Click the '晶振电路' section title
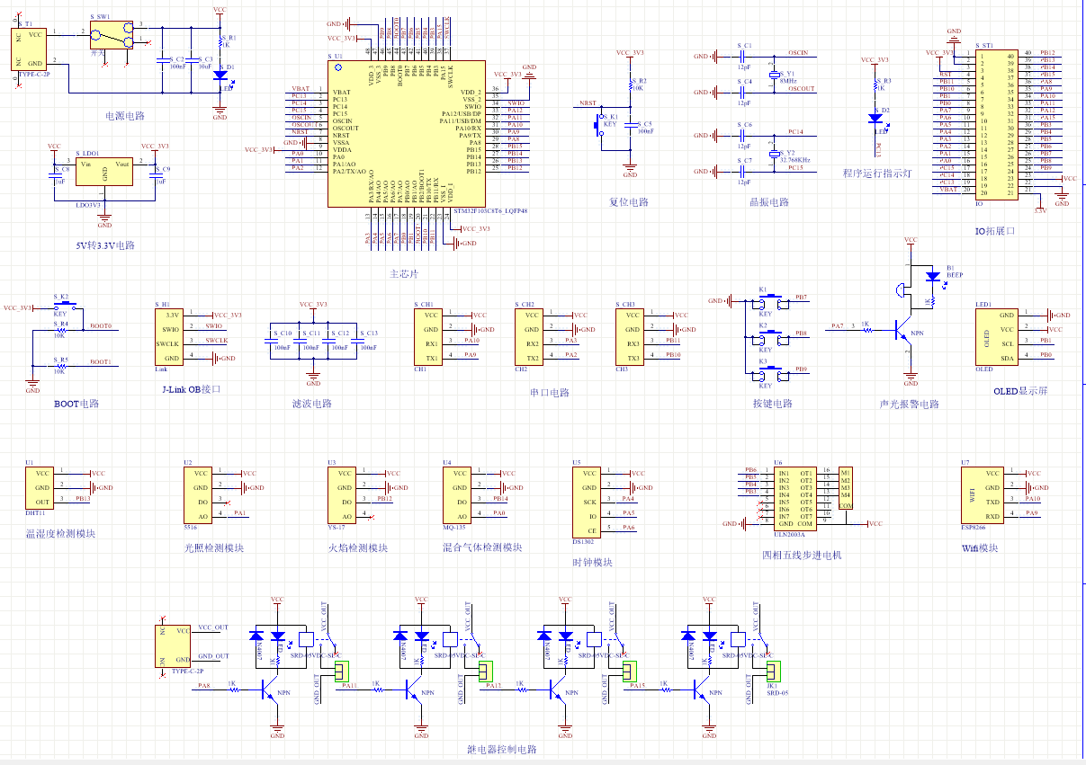The height and width of the screenshot is (765, 1086). click(x=768, y=202)
